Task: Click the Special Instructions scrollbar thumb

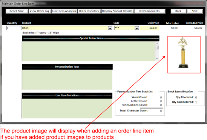Action: [x=157, y=47]
